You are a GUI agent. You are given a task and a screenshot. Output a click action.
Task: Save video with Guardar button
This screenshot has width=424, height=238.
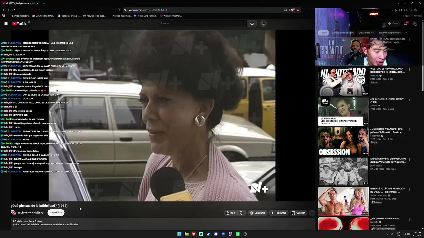[298, 213]
